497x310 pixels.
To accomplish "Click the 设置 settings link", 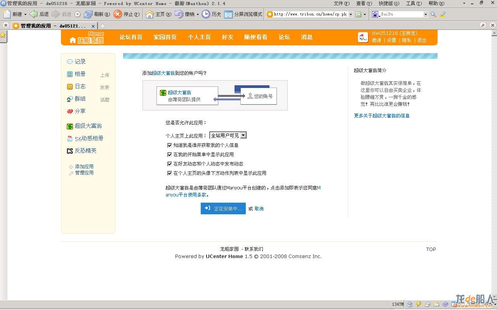I will [x=391, y=40].
